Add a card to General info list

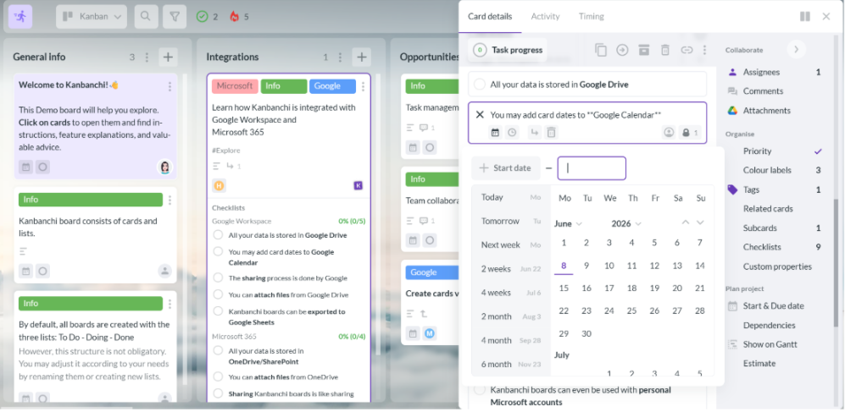click(x=168, y=57)
